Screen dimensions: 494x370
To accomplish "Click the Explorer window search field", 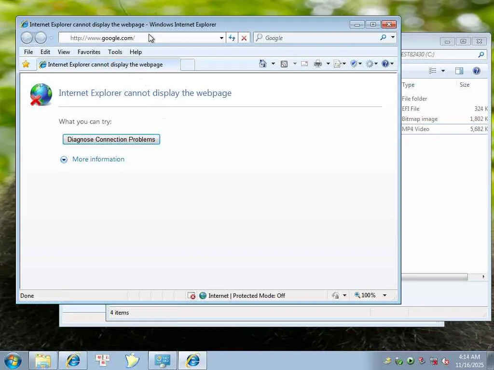I will pyautogui.click(x=444, y=54).
